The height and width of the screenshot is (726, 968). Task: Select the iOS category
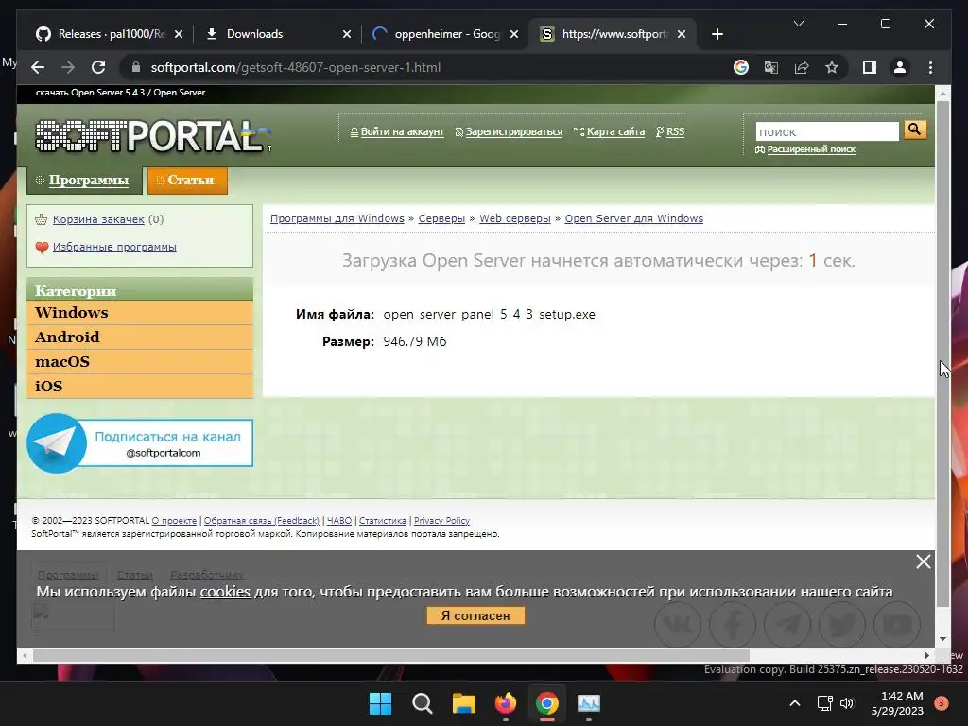point(140,387)
